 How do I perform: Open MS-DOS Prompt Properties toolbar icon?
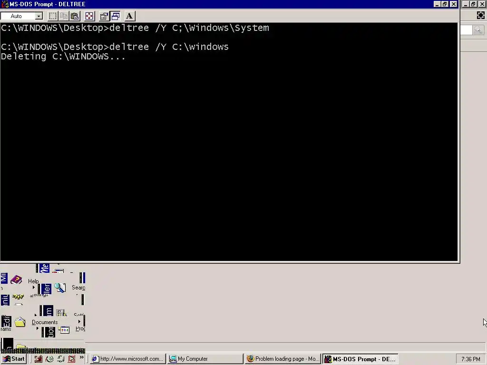[104, 16]
